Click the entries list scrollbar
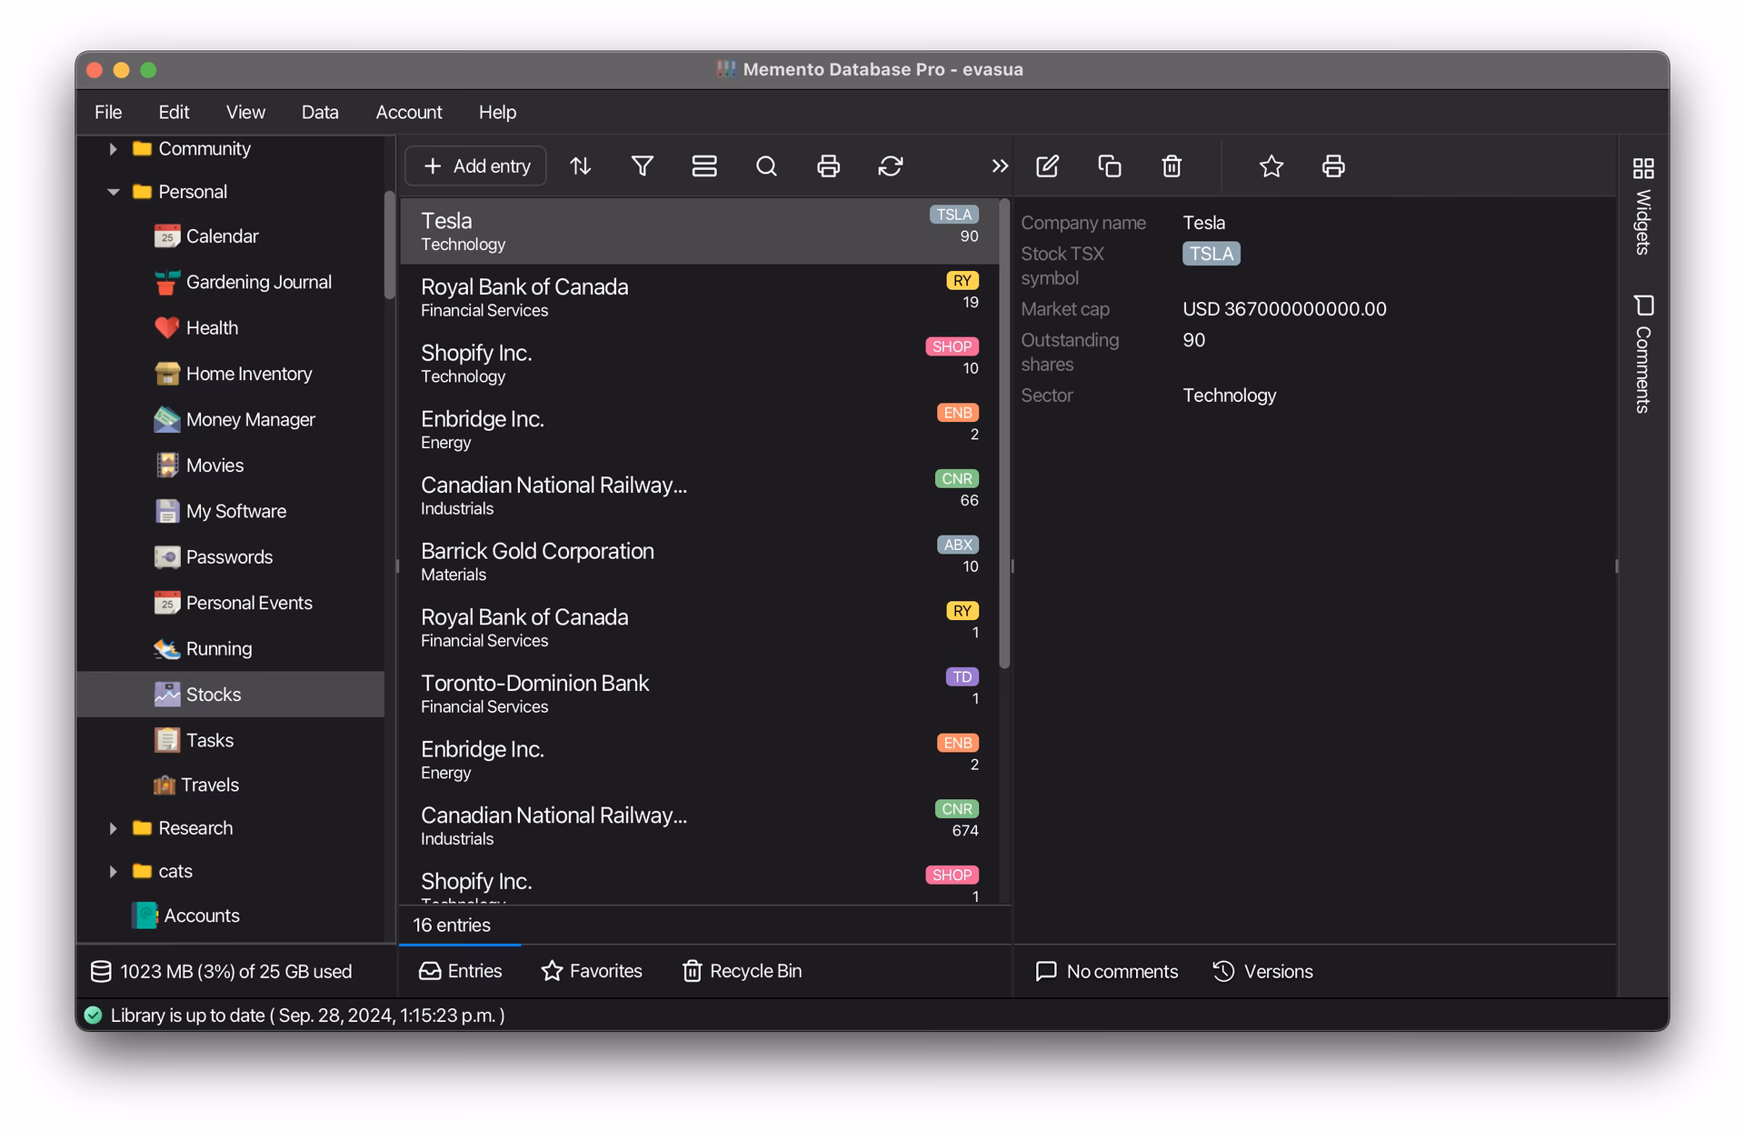The image size is (1745, 1131). click(1004, 435)
